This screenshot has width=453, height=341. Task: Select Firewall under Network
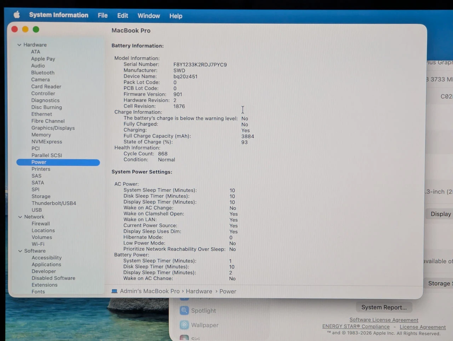tap(41, 224)
